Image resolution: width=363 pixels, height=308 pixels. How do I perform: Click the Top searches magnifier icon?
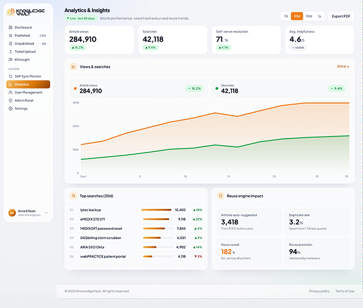(x=73, y=196)
